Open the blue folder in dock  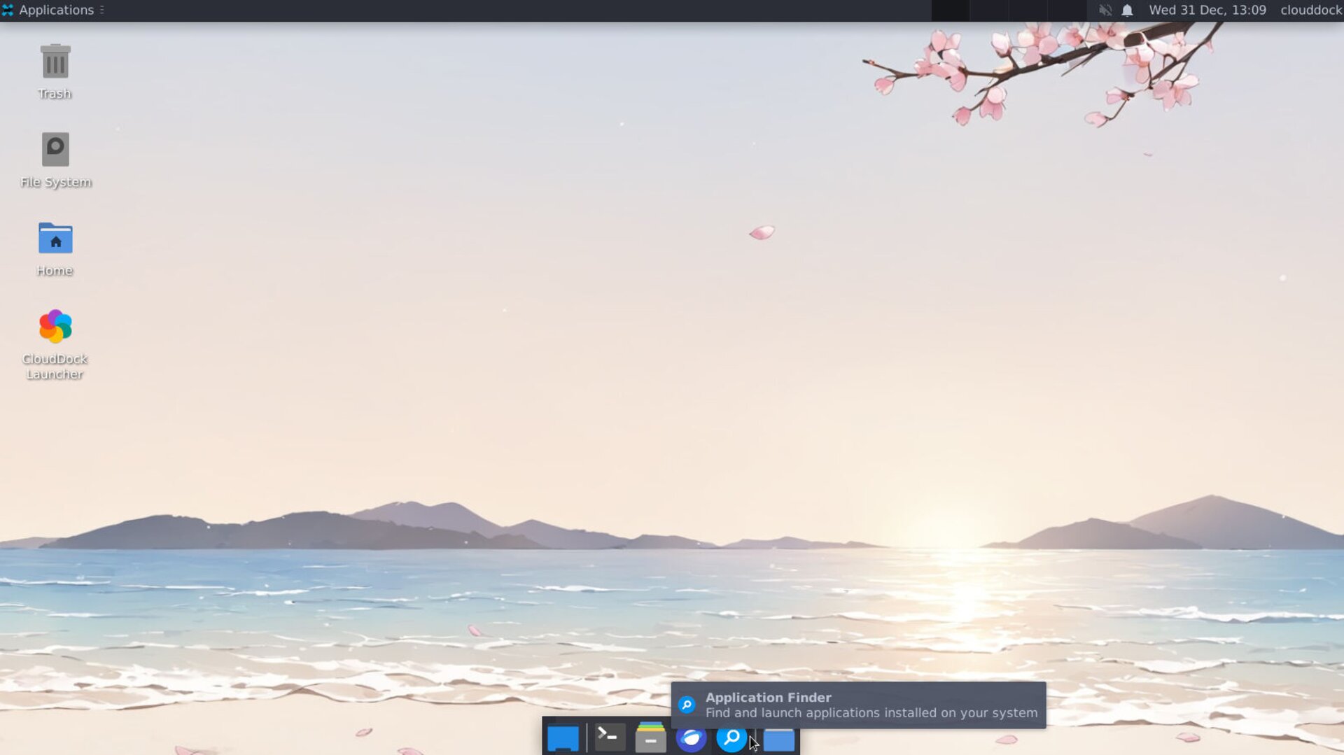click(x=779, y=739)
